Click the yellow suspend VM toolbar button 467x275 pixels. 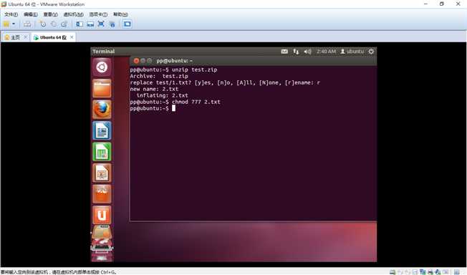(x=6, y=24)
